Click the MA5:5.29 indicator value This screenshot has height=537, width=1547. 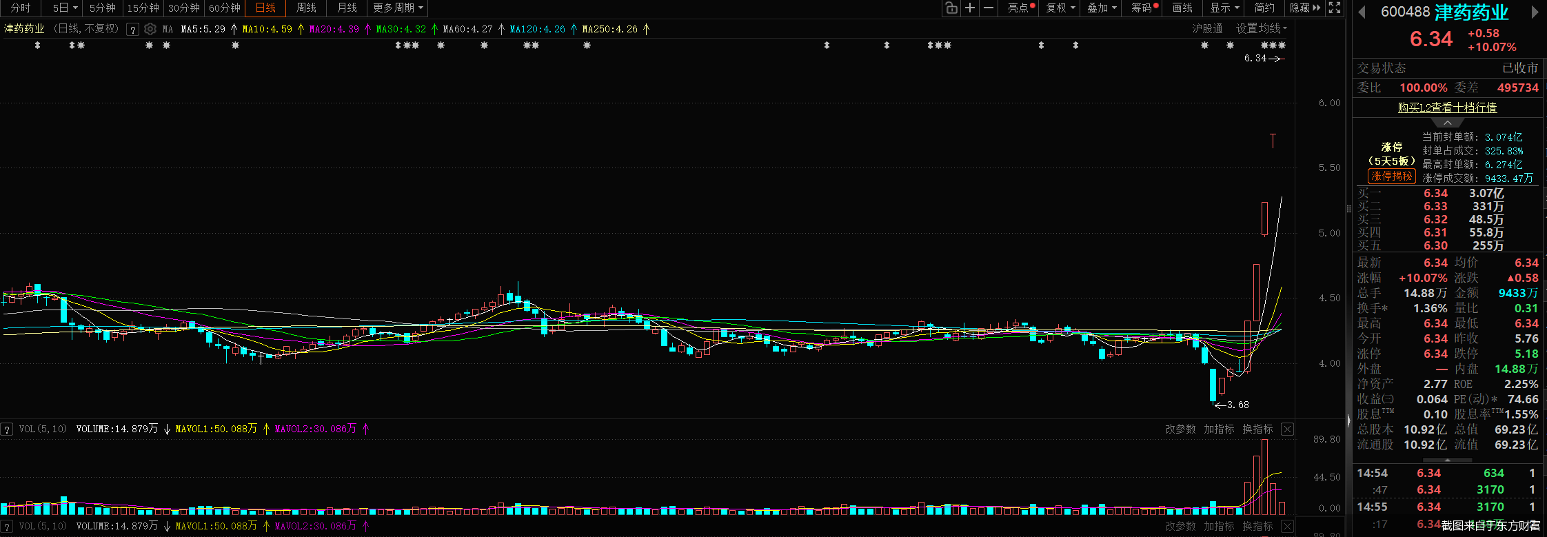click(203, 29)
